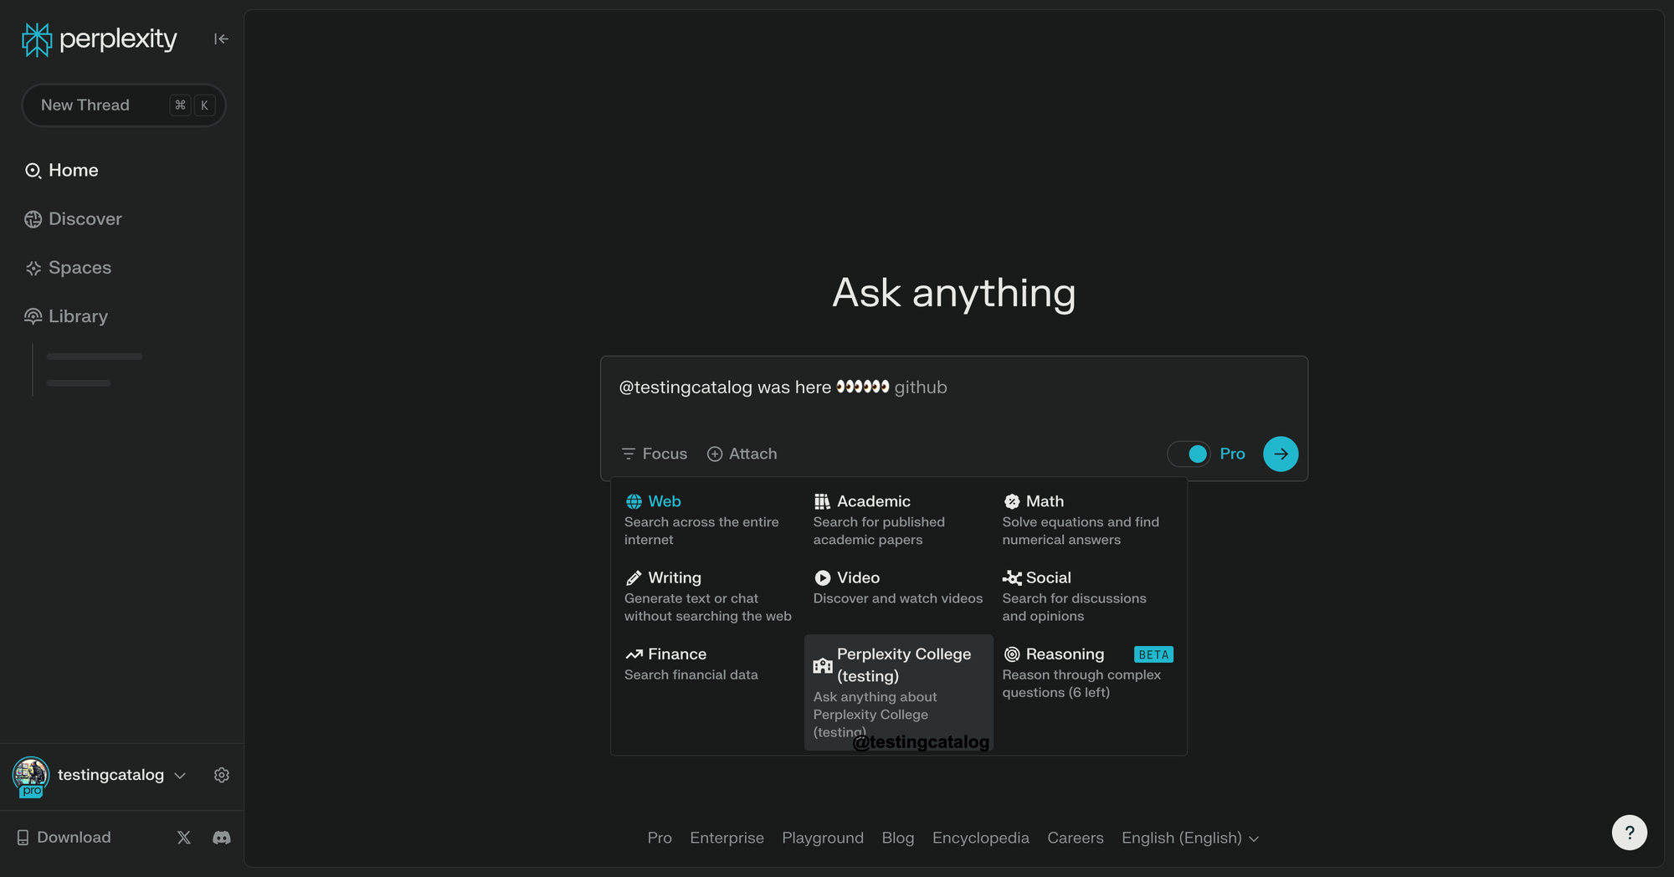Submit the query with the arrow button

coord(1281,454)
